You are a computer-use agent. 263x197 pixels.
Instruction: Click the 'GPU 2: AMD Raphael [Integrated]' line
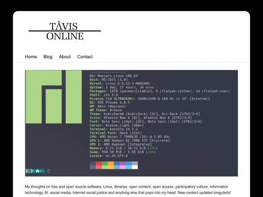(121, 144)
